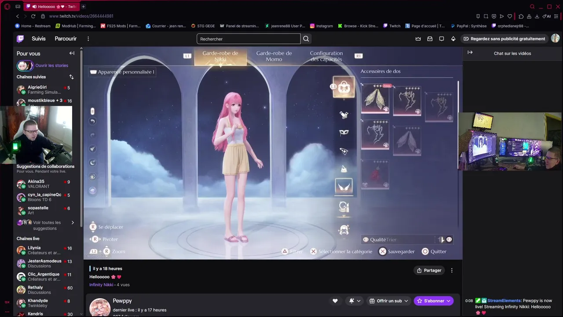Mute the Twitch tab audio icon
Image resolution: width=563 pixels, height=317 pixels.
point(34,7)
